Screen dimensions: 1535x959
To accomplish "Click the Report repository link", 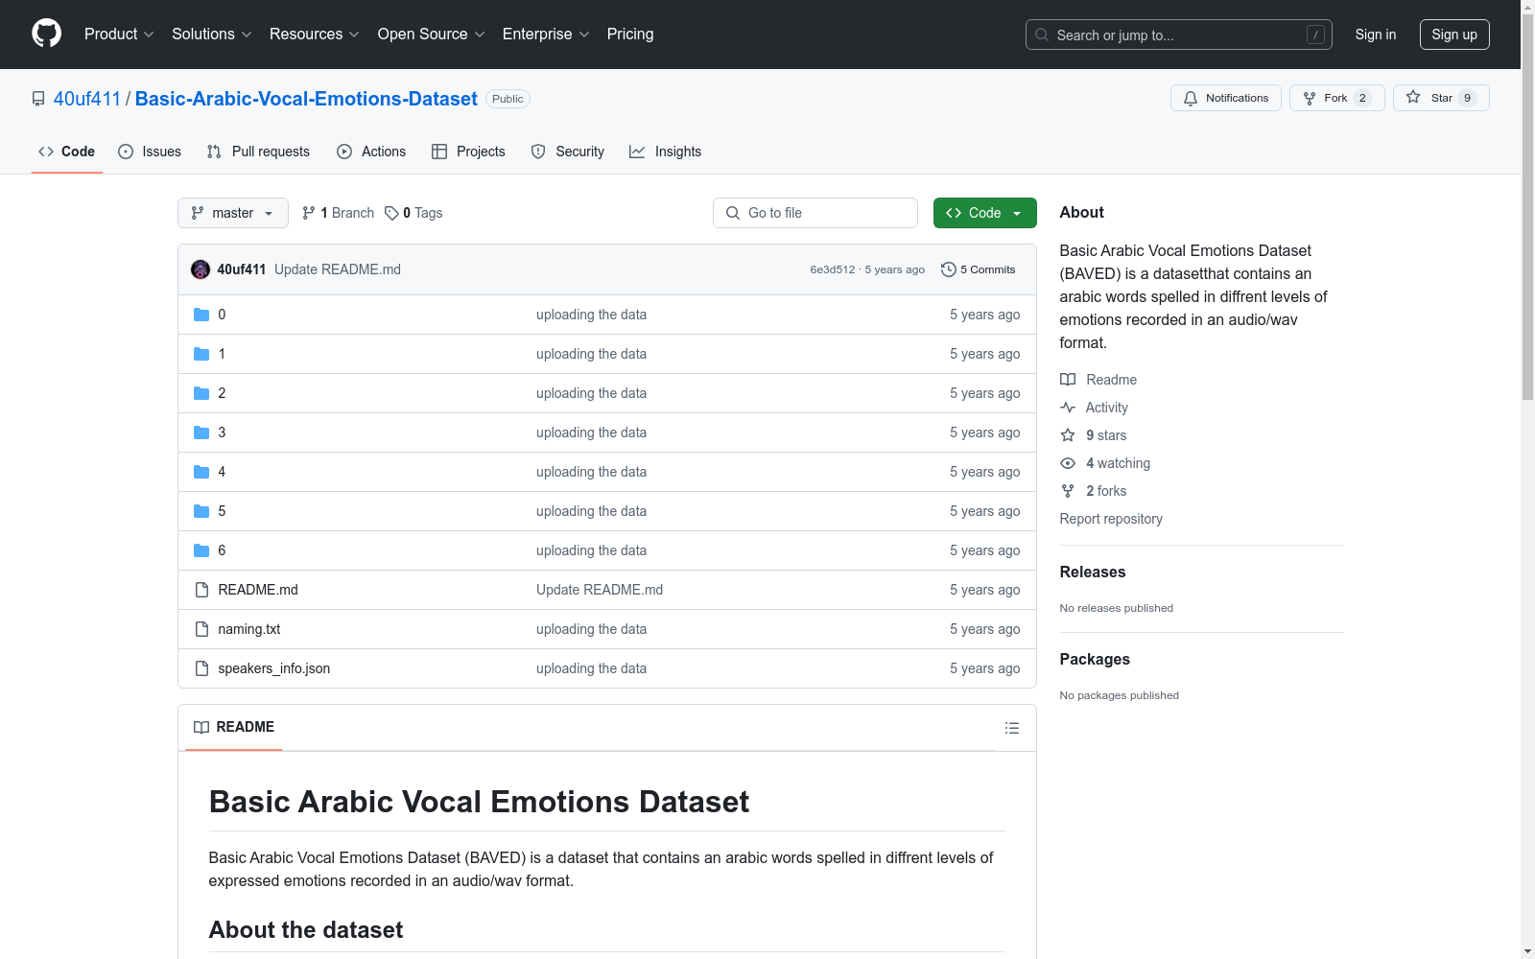I will click(1111, 519).
